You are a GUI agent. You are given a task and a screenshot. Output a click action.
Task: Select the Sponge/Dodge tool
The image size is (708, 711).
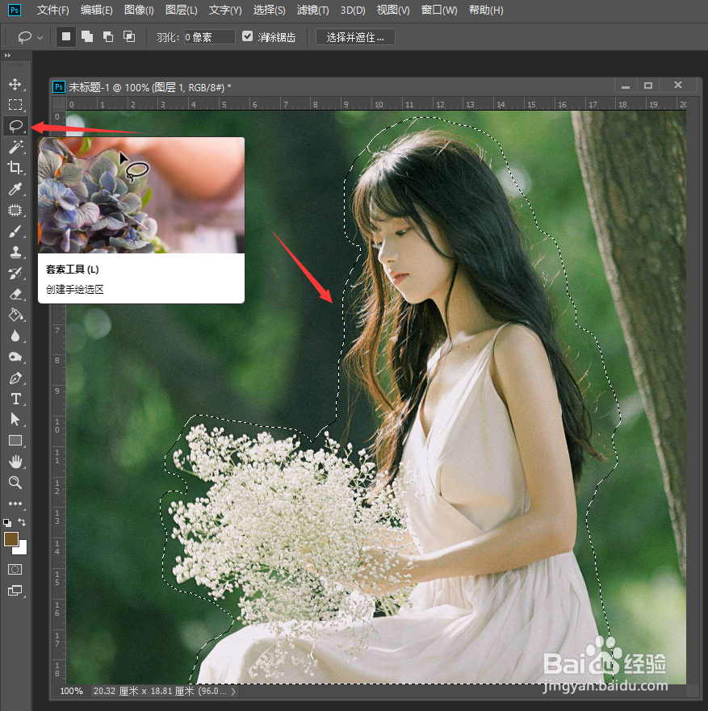pos(15,358)
